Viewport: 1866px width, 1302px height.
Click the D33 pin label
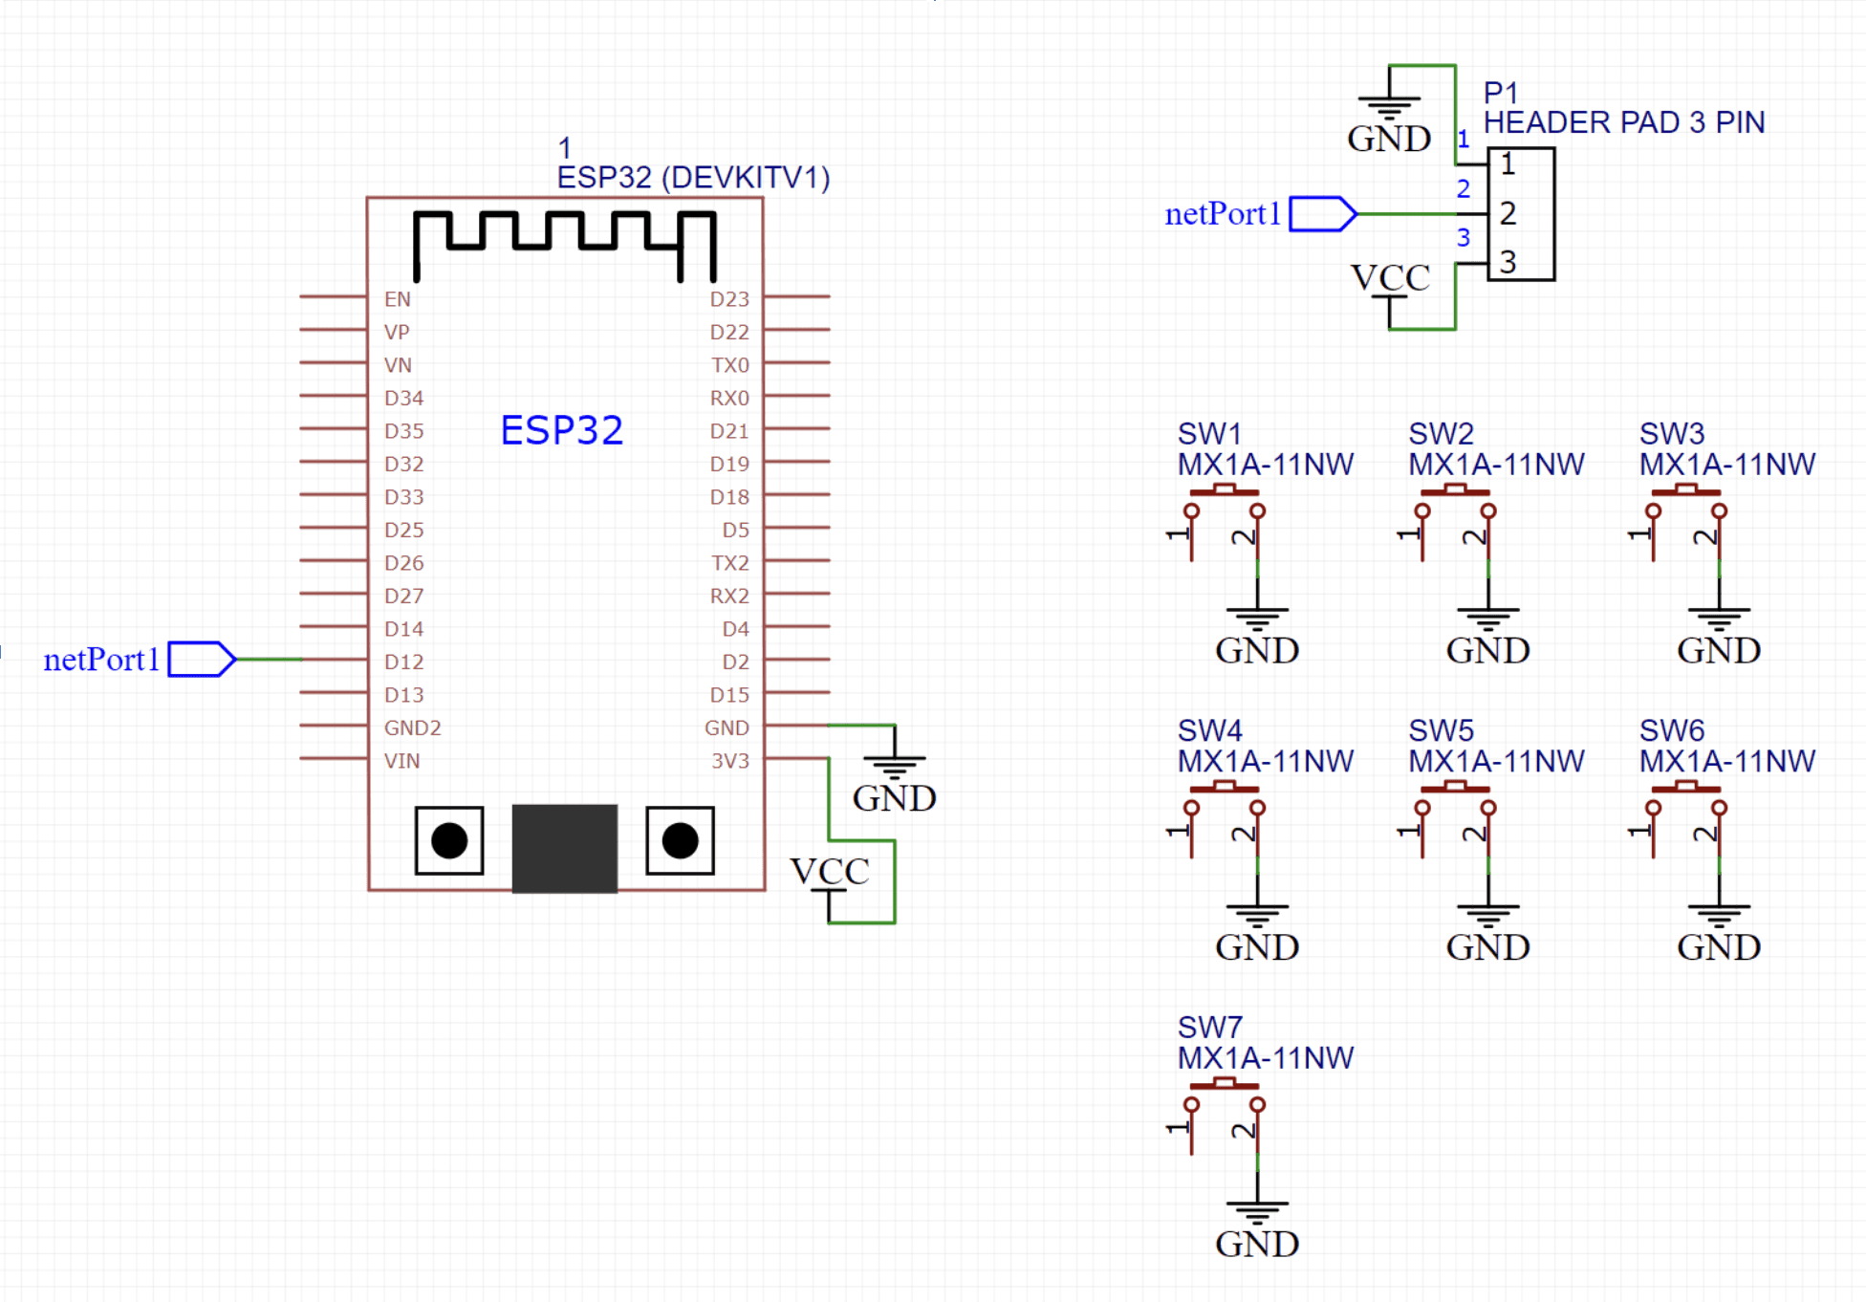(x=403, y=497)
